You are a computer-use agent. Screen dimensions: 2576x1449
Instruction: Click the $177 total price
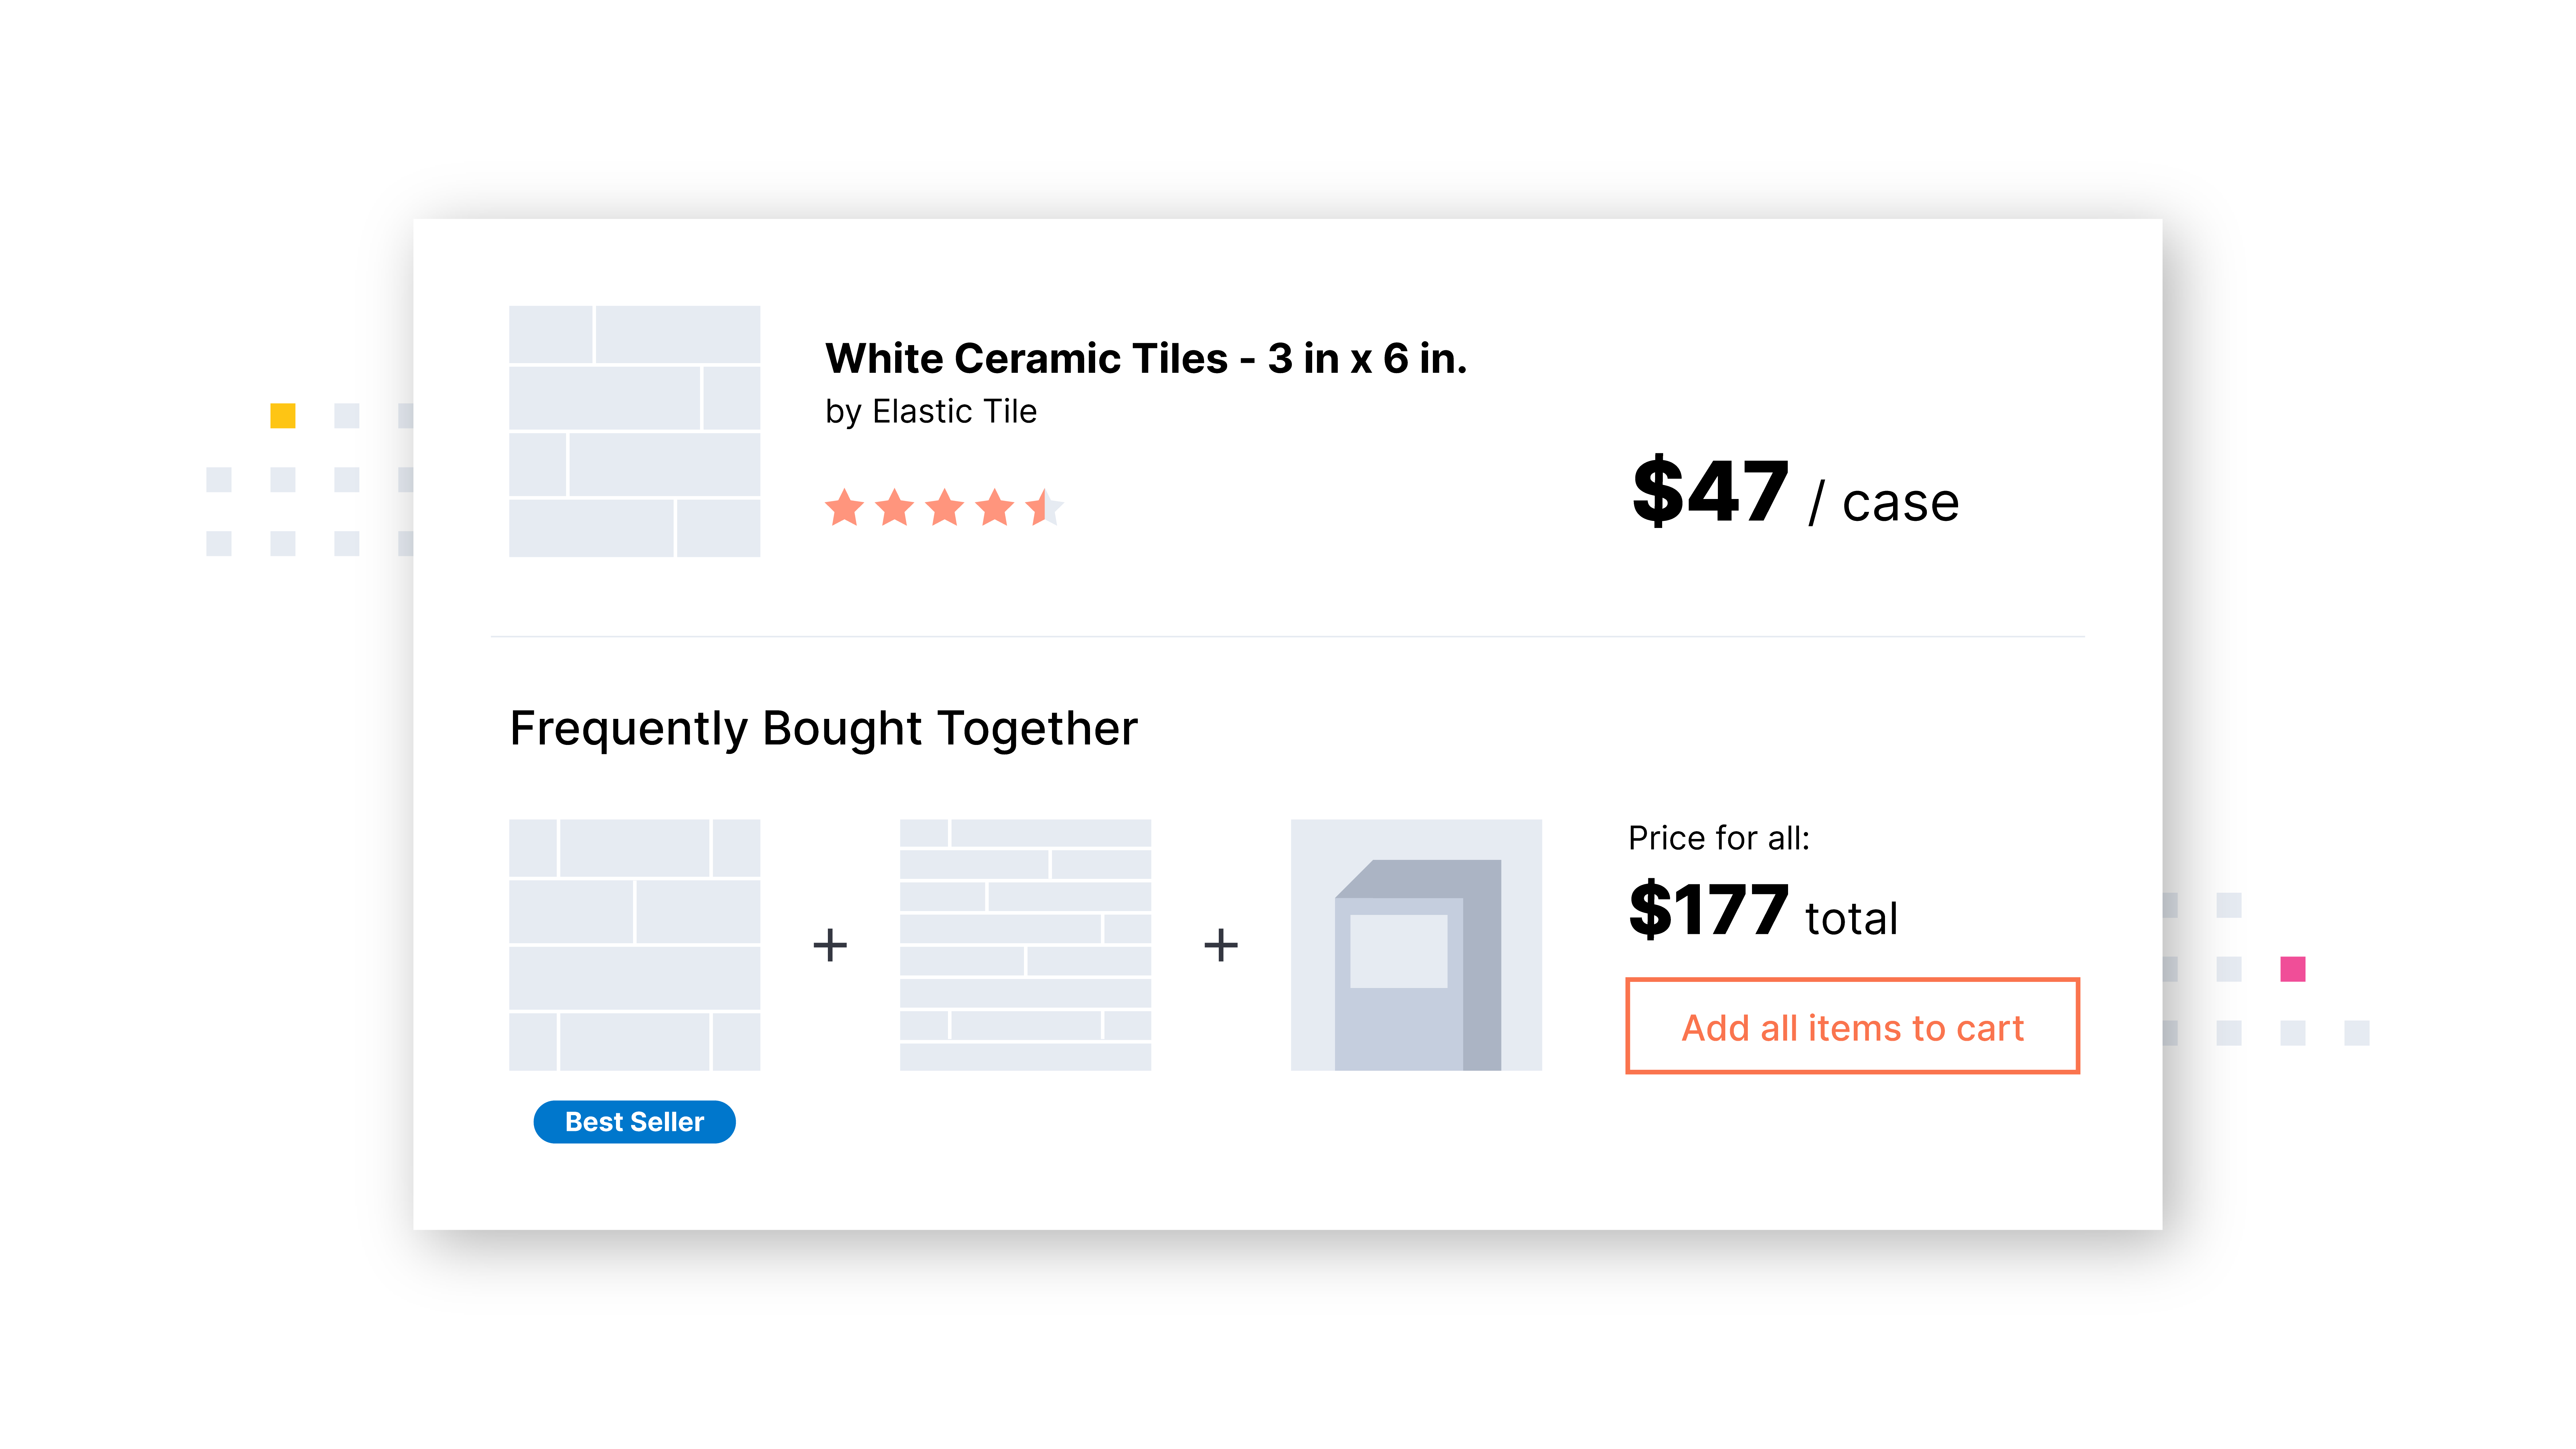coord(1763,910)
